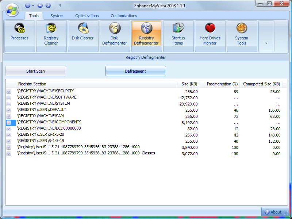292x219 pixels.
Task: Click the fragmentation value 73
Action: click(x=236, y=116)
